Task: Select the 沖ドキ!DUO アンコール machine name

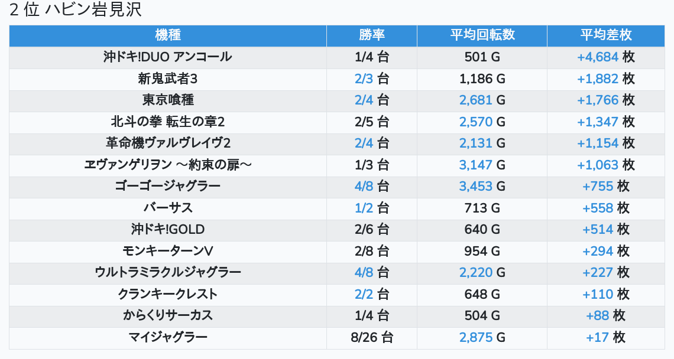Action: 168,57
